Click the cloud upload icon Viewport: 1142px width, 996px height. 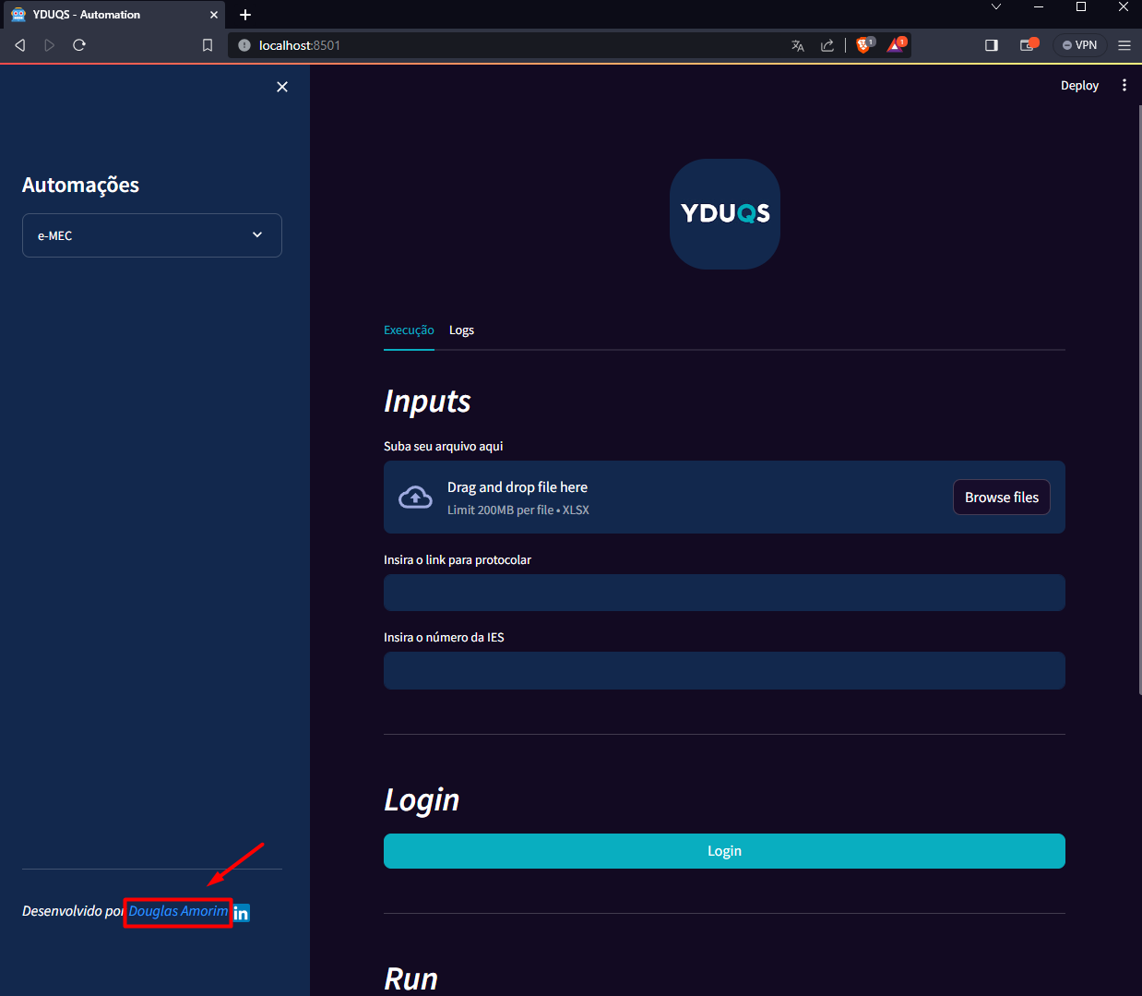point(415,498)
